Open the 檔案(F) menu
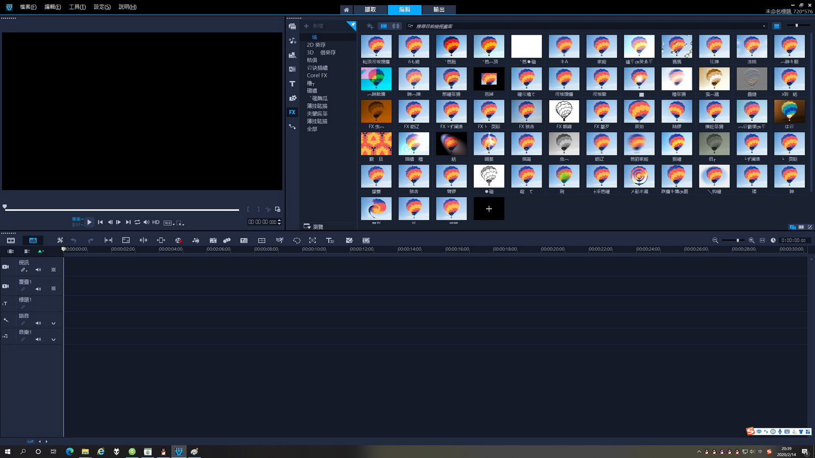The width and height of the screenshot is (815, 458). (x=28, y=7)
